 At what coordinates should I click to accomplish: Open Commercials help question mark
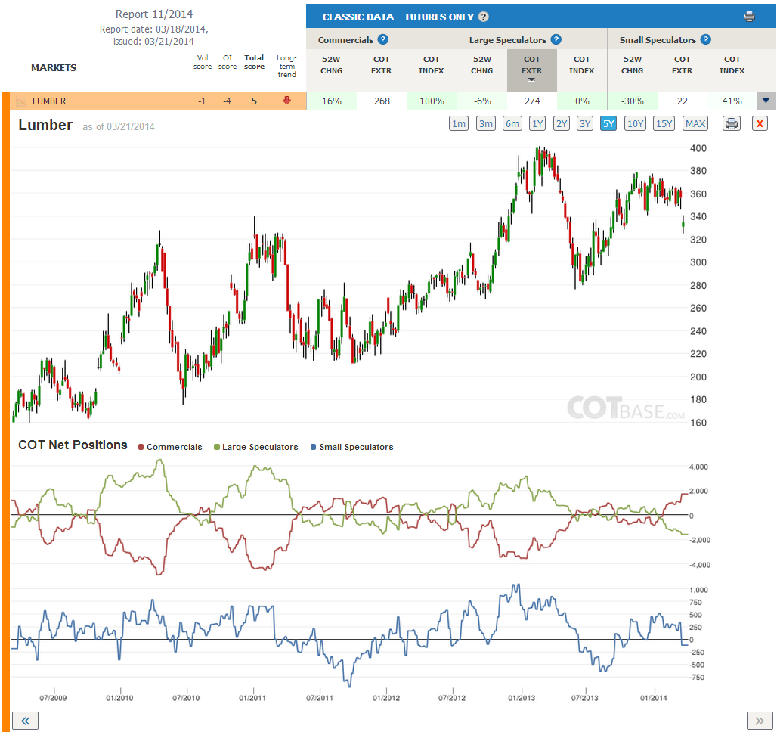pyautogui.click(x=382, y=39)
